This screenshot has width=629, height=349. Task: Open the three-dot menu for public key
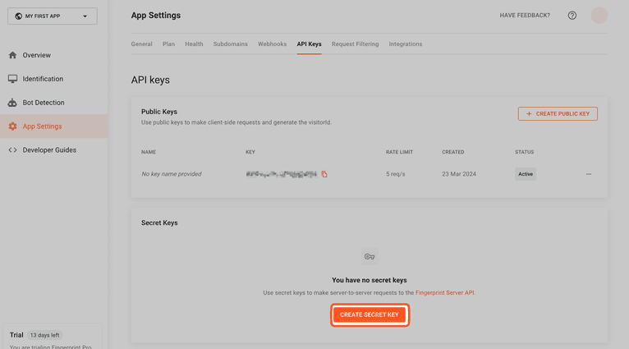pyautogui.click(x=589, y=174)
